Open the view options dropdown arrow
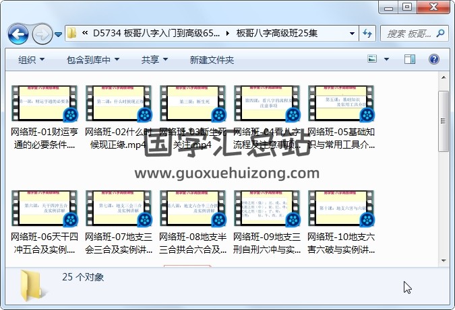The height and width of the screenshot is (310, 455). [386, 59]
